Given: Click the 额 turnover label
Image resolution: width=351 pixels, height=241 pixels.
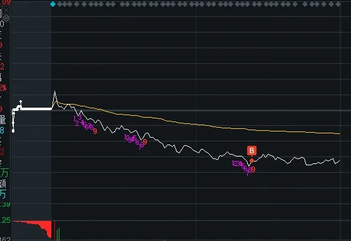Looking at the screenshot, I should click(3, 183).
